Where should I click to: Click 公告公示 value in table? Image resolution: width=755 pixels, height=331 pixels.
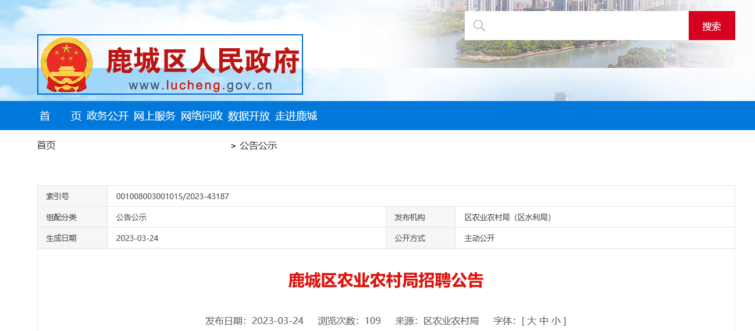click(131, 217)
